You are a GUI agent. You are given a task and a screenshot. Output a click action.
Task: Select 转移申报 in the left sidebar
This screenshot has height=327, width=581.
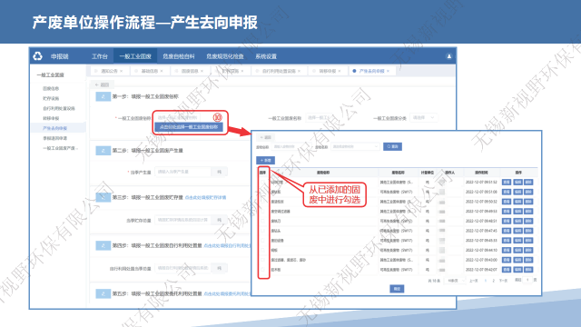click(51, 118)
